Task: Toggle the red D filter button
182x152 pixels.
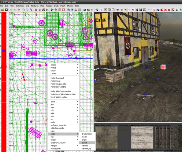Action: (x=169, y=10)
